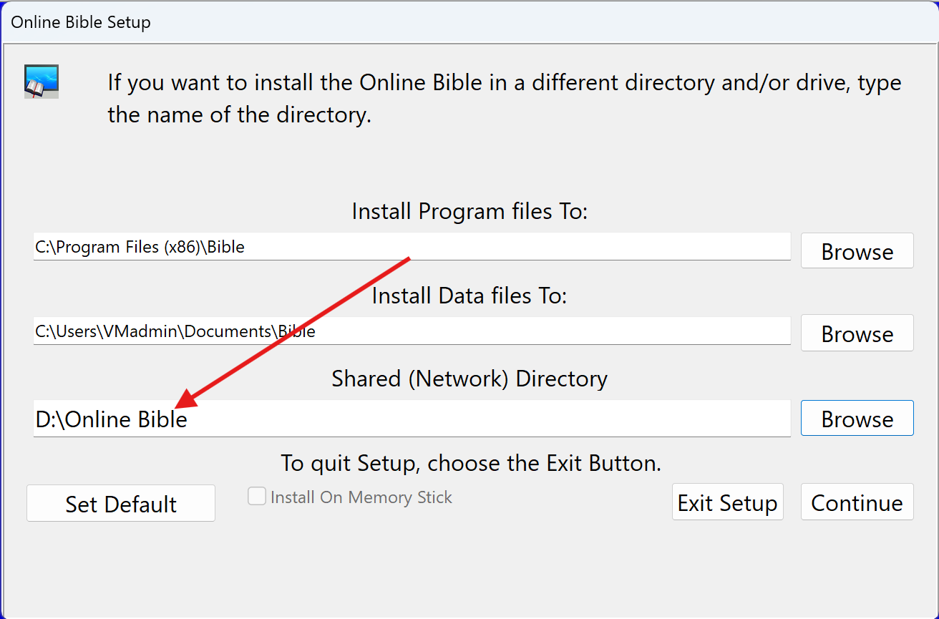Click the Online Bible setup icon
The width and height of the screenshot is (939, 619).
click(x=42, y=82)
